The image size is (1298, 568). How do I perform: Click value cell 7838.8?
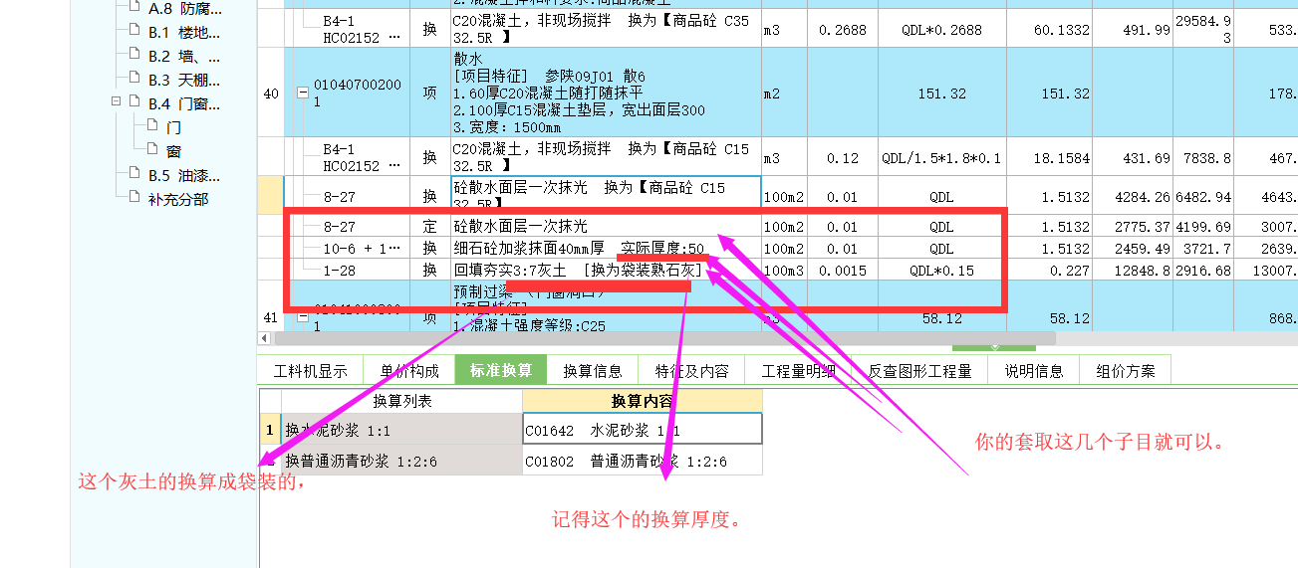1203,158
